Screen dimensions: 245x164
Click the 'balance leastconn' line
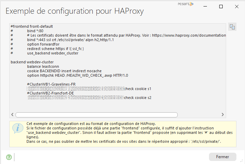pyautogui.click(x=43, y=66)
